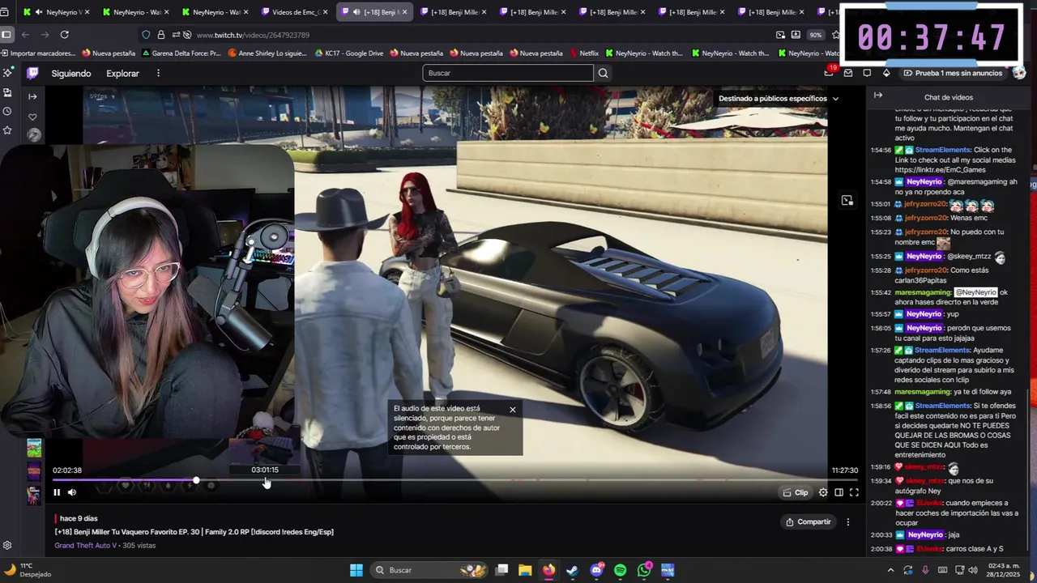Reload the browser page
The height and width of the screenshot is (583, 1037).
coord(64,35)
